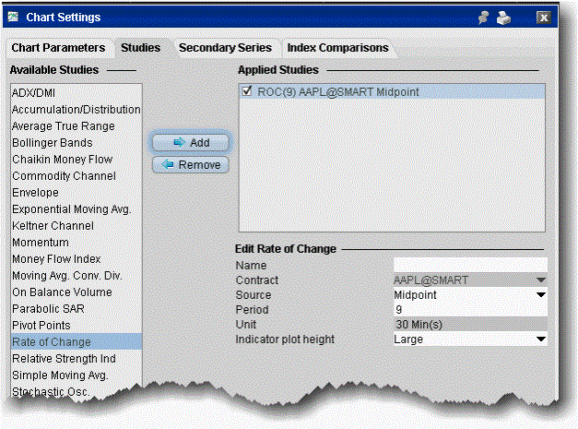The image size is (578, 429).
Task: Click the printer icon in title bar
Action: pyautogui.click(x=506, y=18)
